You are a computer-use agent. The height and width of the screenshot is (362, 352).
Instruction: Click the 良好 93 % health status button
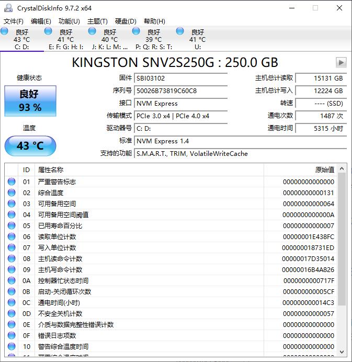click(x=30, y=101)
